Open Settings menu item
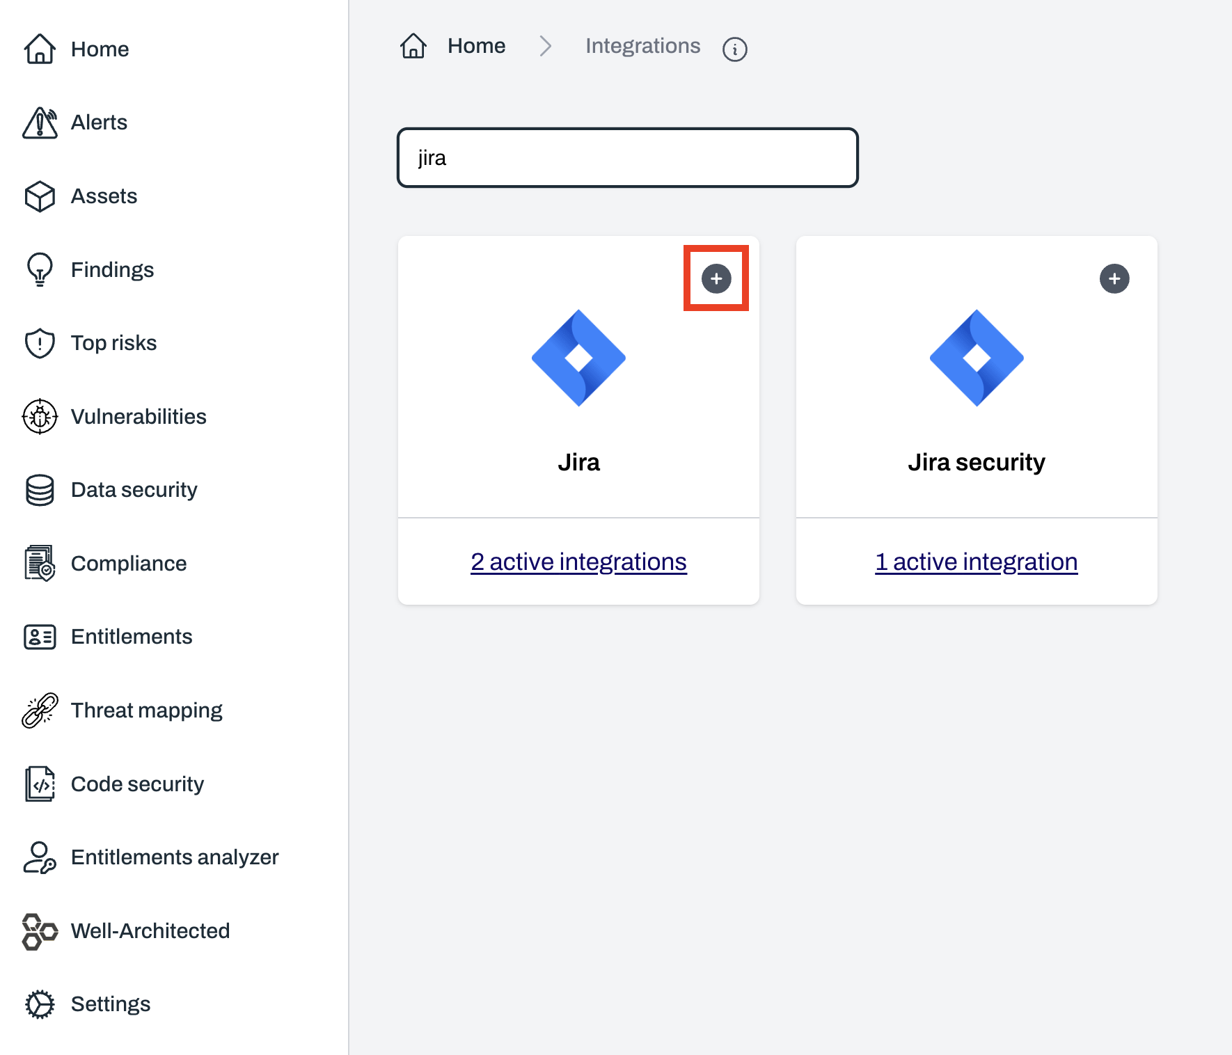Viewport: 1232px width, 1055px height. [x=111, y=1004]
